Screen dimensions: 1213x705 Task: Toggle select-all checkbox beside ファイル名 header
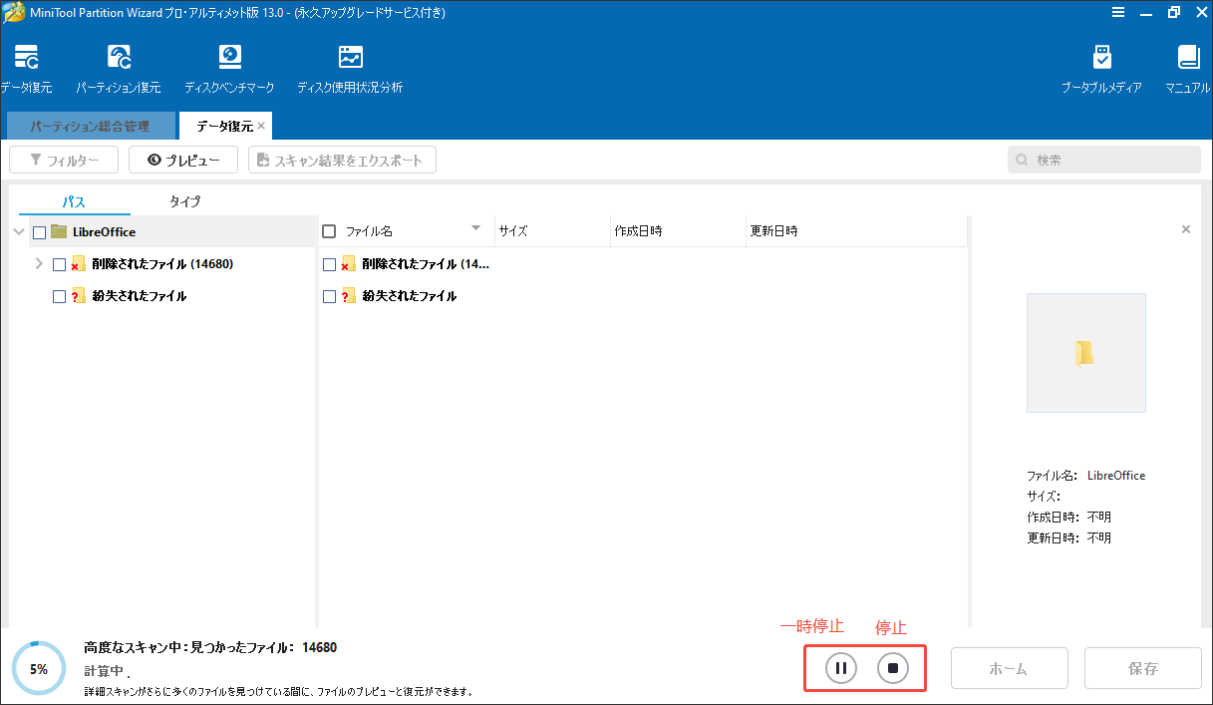click(329, 231)
